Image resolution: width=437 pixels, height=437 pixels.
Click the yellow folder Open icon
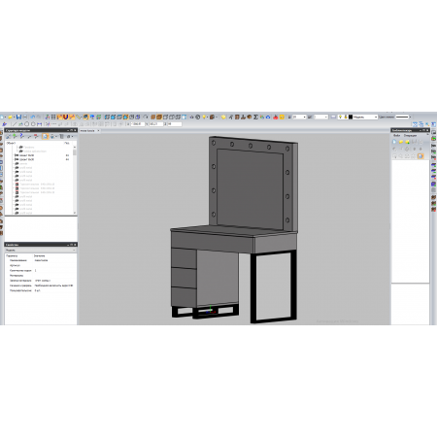[10, 117]
